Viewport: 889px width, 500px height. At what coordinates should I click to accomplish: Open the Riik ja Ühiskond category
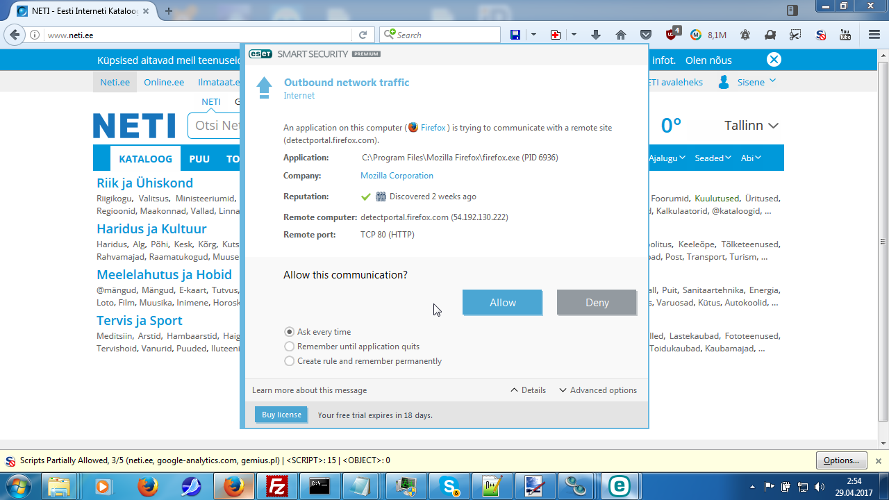click(x=145, y=183)
